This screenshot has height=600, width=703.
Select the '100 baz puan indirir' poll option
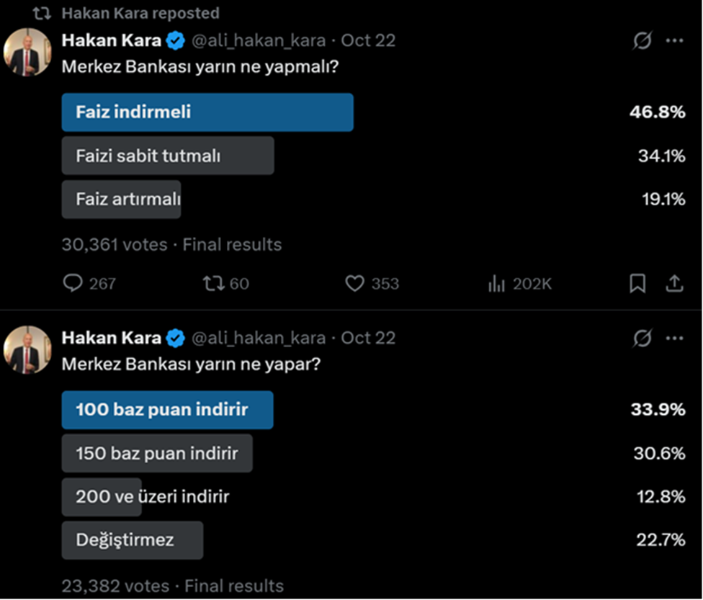[167, 410]
